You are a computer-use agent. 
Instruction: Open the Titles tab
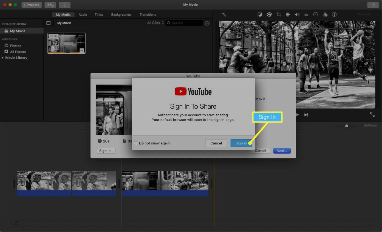[x=99, y=15]
